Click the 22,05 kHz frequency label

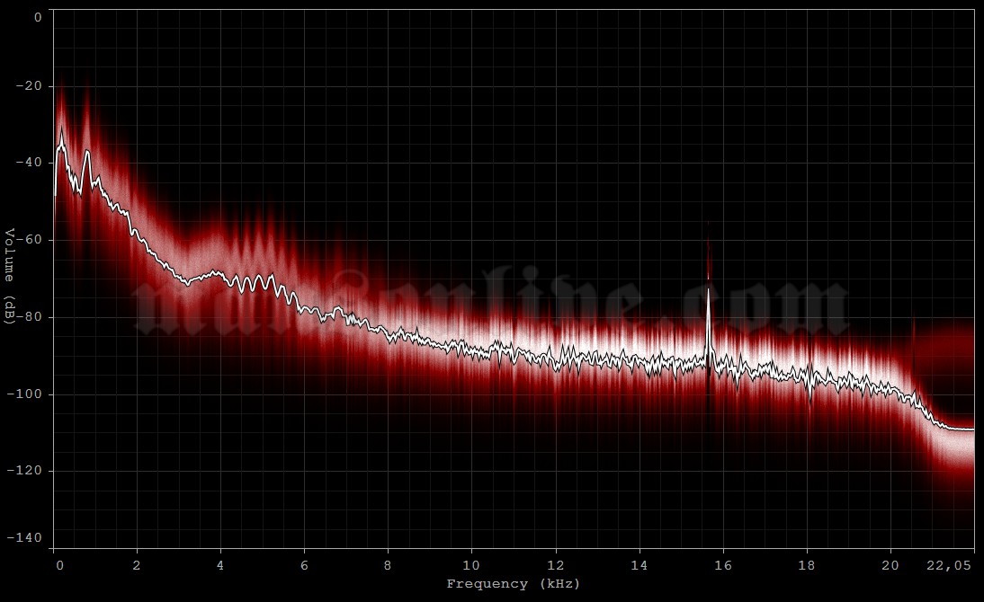tap(950, 566)
